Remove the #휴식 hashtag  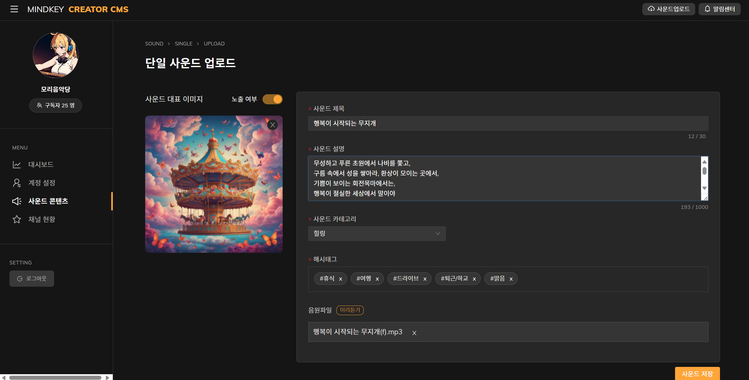tap(340, 279)
